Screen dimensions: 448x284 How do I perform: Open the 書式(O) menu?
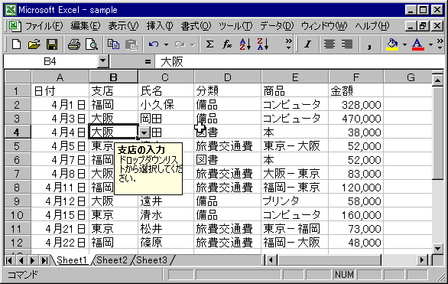[x=196, y=26]
